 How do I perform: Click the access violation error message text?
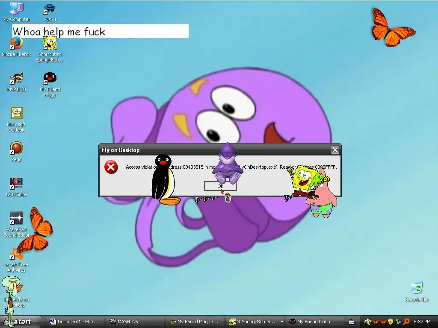231,167
